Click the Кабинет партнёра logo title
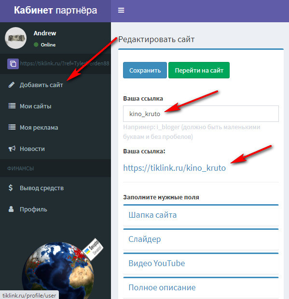 coord(55,10)
